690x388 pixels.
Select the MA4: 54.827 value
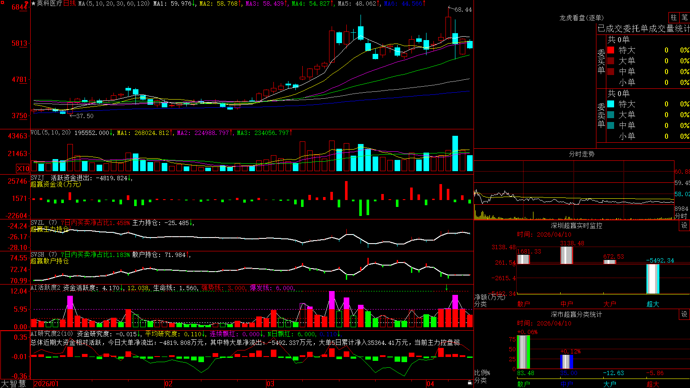point(311,3)
